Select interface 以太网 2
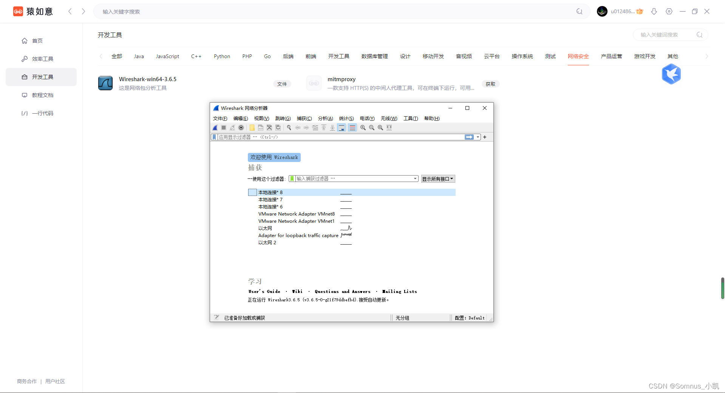 click(x=352, y=243)
